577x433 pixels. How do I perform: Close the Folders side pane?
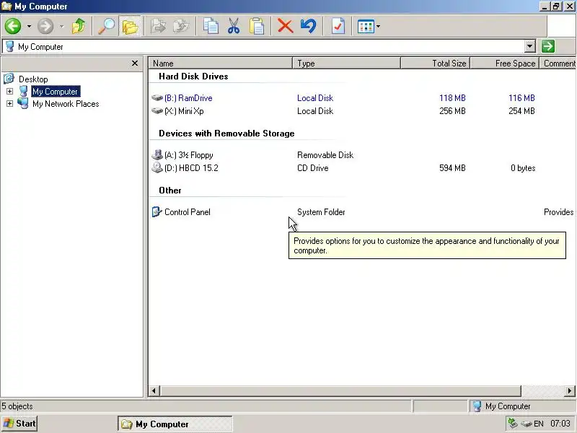coord(135,64)
